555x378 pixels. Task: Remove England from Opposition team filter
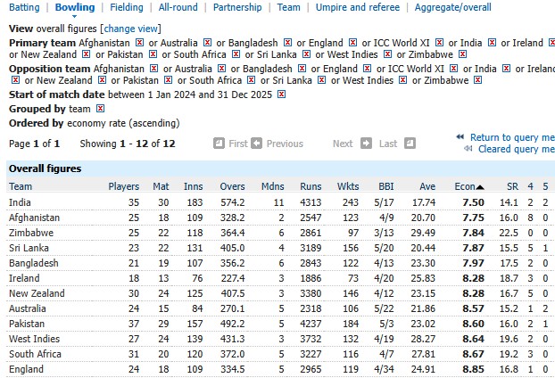click(368, 69)
